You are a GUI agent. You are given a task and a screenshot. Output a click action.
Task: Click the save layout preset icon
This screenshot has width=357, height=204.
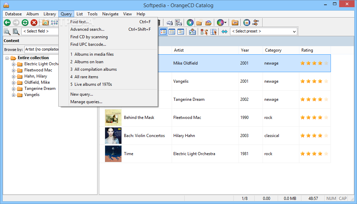pos(192,31)
